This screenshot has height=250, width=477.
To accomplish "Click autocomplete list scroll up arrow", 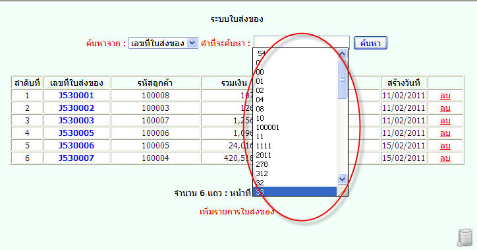I will tap(342, 54).
